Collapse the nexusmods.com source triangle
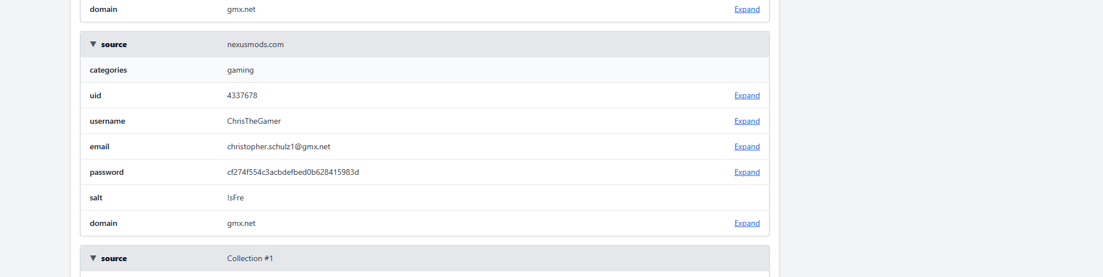This screenshot has width=1103, height=277. pyautogui.click(x=93, y=44)
